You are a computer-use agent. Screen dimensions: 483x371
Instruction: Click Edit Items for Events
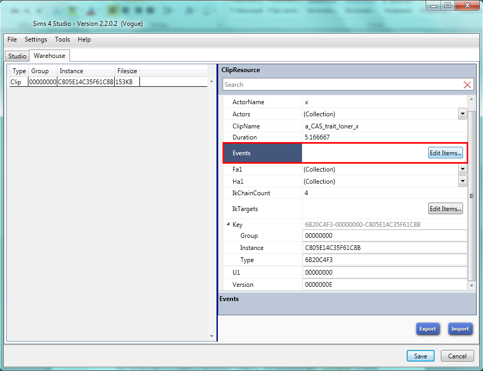click(x=445, y=153)
